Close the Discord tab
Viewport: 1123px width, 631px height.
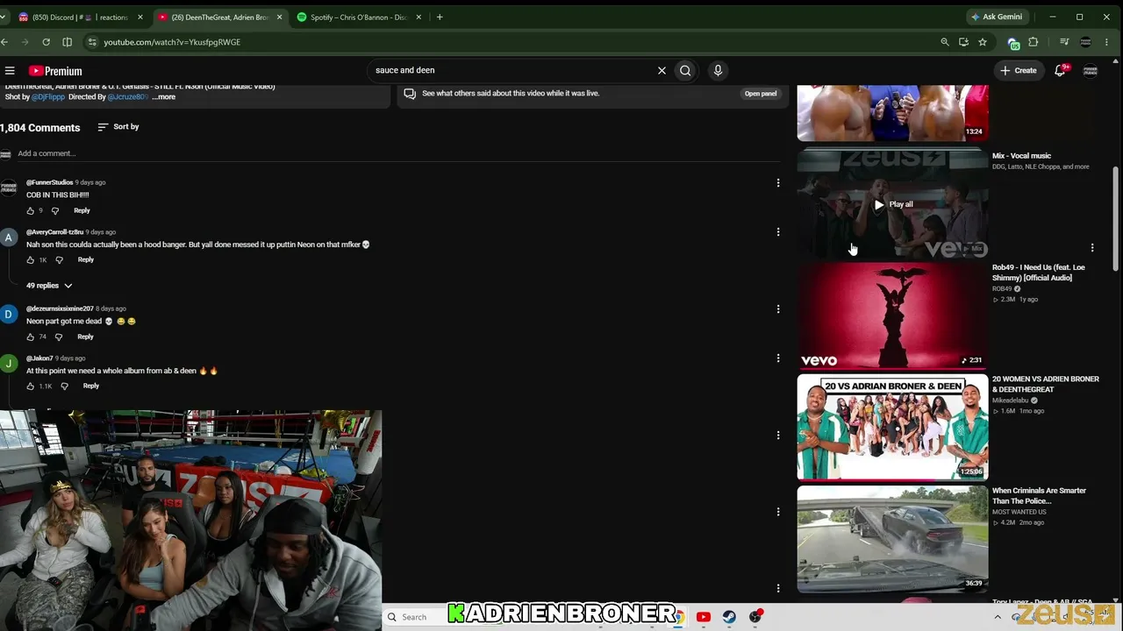[x=139, y=17]
